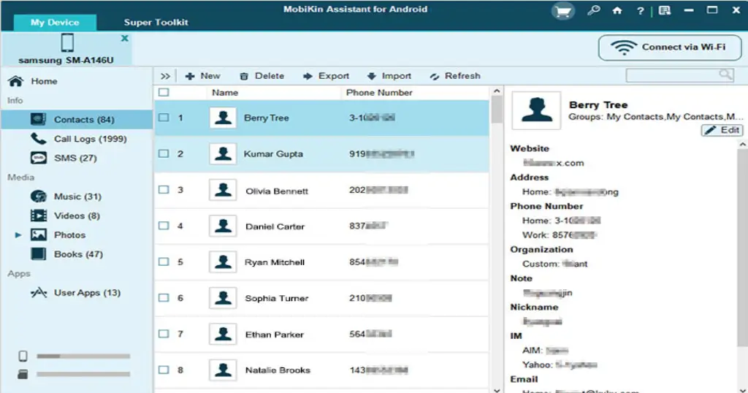Click Olivia Bennett's avatar icon
Image resolution: width=748 pixels, height=393 pixels.
(x=223, y=190)
